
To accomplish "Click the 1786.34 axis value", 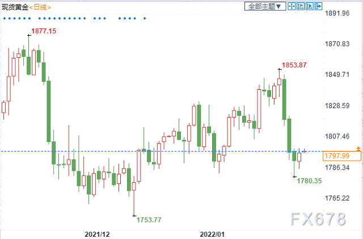I will tap(337, 167).
